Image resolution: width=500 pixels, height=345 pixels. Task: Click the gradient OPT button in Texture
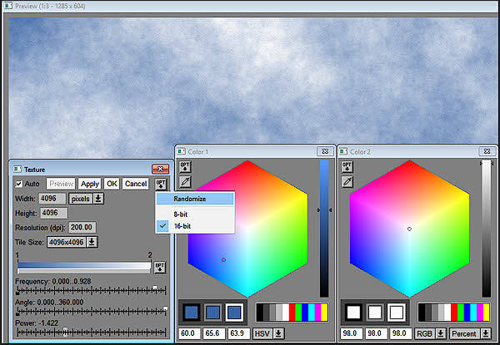[x=160, y=267]
